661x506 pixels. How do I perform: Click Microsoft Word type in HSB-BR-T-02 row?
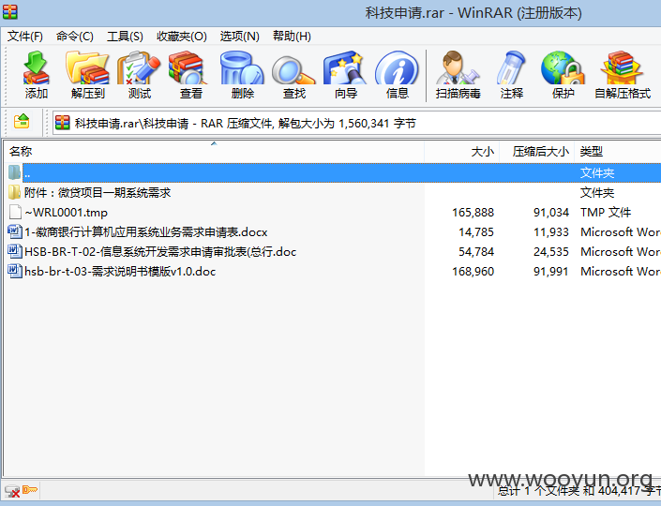click(x=621, y=252)
